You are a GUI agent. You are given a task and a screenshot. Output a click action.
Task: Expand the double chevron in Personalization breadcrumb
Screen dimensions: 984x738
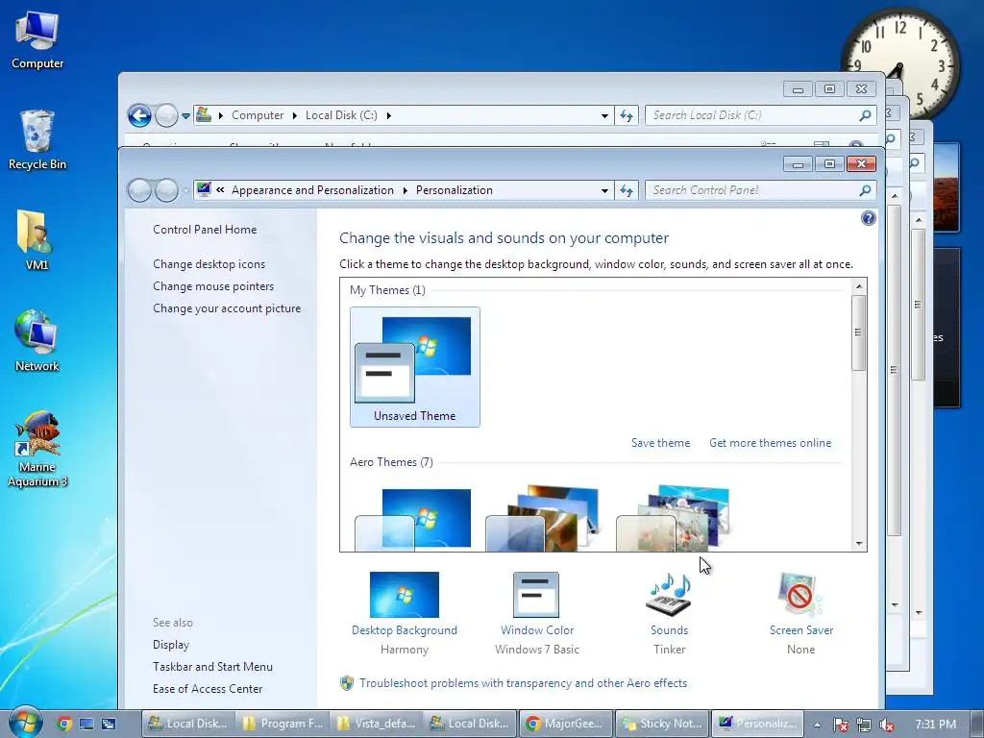(220, 189)
